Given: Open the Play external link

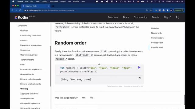Looking at the screenshot, I should point(167,18).
